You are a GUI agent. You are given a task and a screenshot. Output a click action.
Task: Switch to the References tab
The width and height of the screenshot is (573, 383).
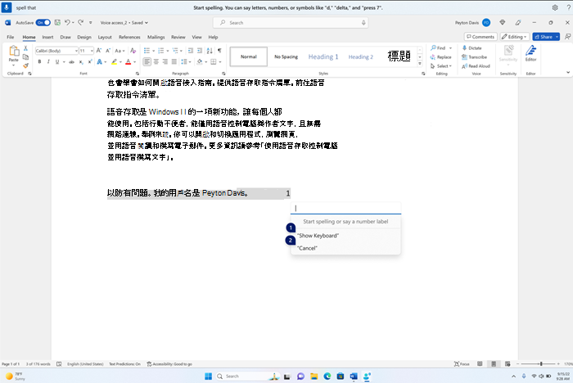(129, 37)
